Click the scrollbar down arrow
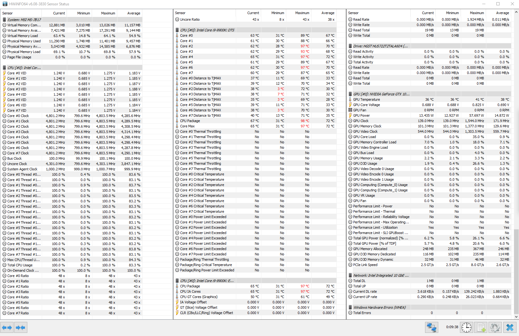Image resolution: width=519 pixels, height=336 pixels. (516, 317)
